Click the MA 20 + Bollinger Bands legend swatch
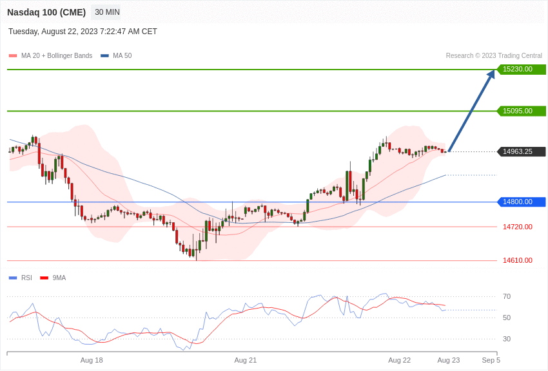This screenshot has width=548, height=371. [13, 55]
